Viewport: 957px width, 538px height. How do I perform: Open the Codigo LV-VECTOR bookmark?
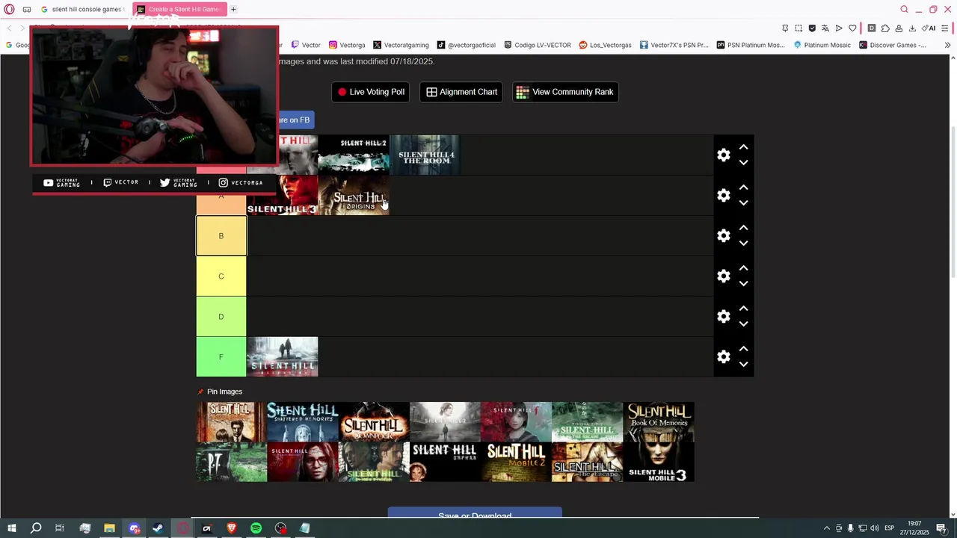click(x=537, y=45)
